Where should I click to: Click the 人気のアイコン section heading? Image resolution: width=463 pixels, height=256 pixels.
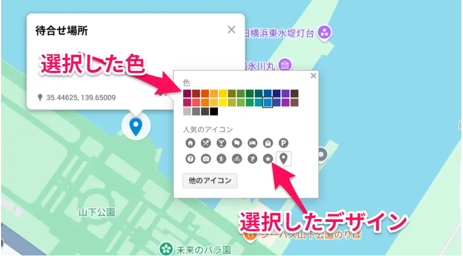click(x=208, y=129)
